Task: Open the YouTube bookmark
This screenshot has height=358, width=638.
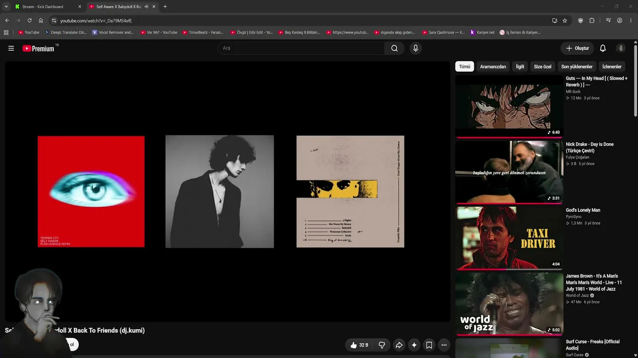Action: click(x=29, y=32)
